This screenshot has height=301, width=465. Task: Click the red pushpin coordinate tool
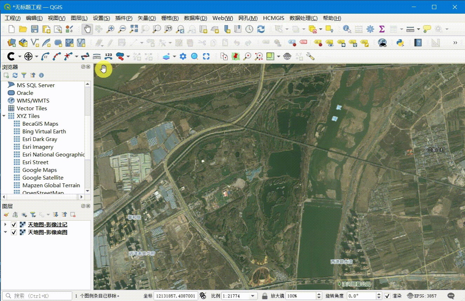click(236, 56)
